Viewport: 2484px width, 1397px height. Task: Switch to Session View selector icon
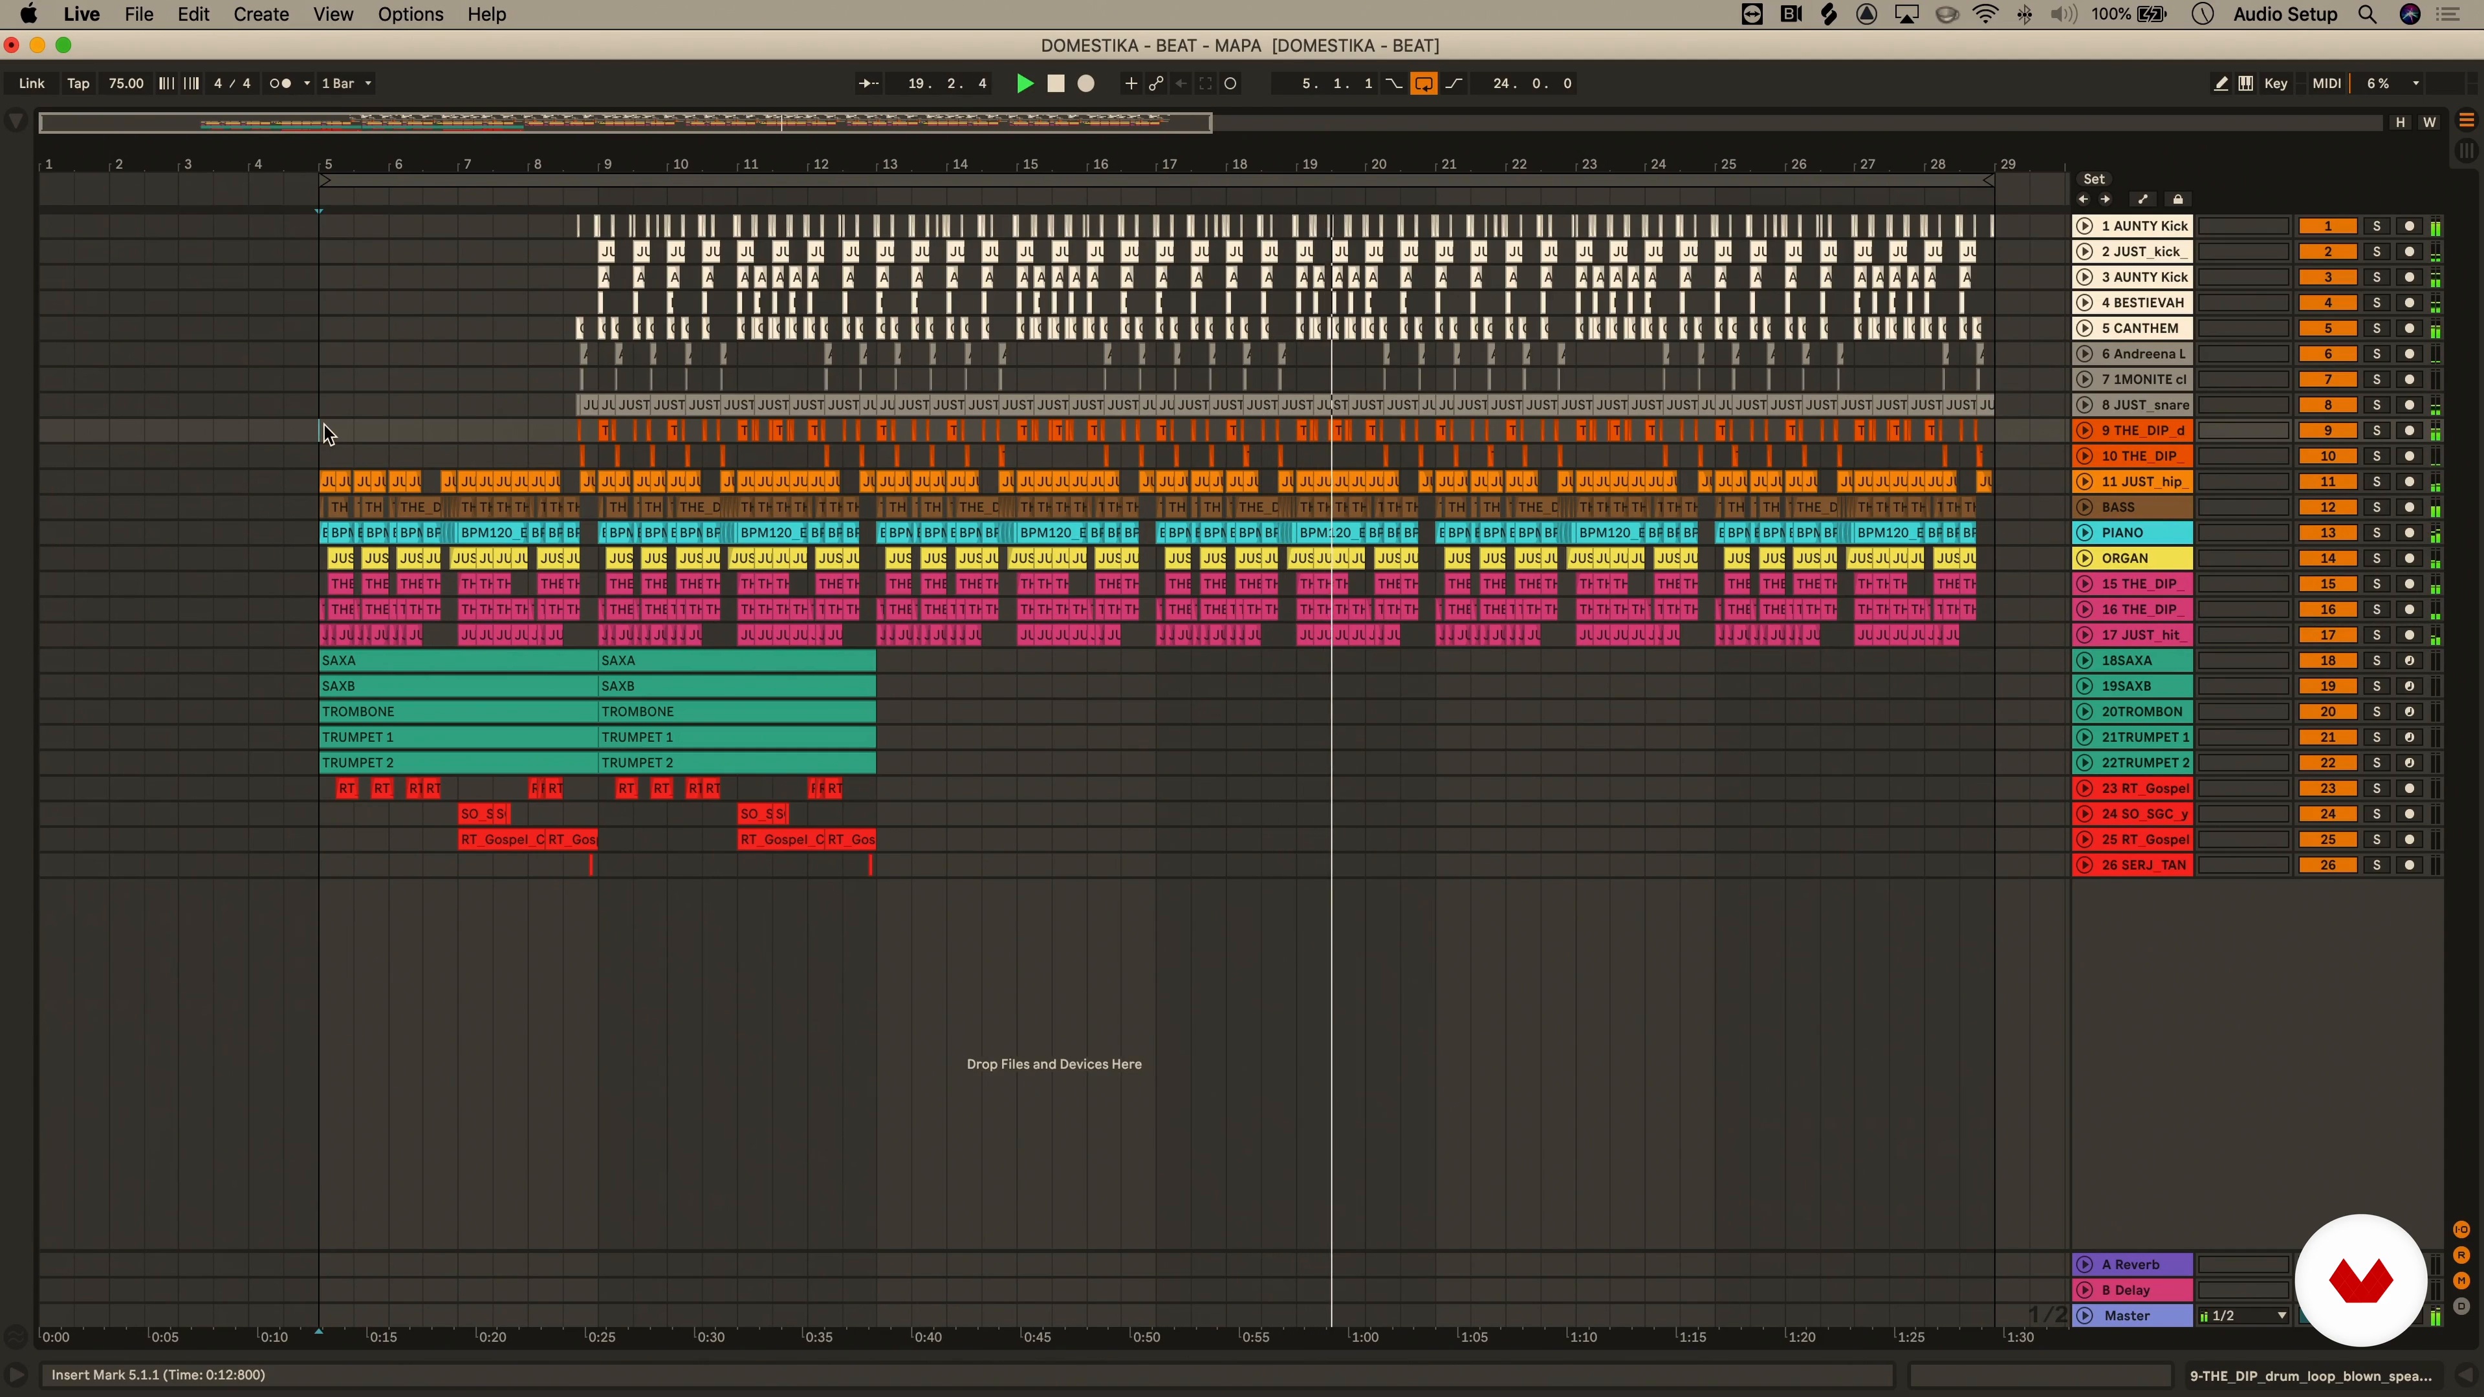click(2467, 151)
